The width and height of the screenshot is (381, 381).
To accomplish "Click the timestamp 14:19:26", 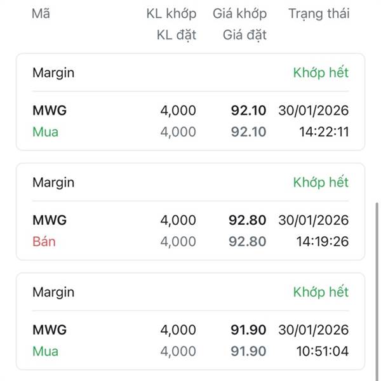I will click(x=324, y=241).
